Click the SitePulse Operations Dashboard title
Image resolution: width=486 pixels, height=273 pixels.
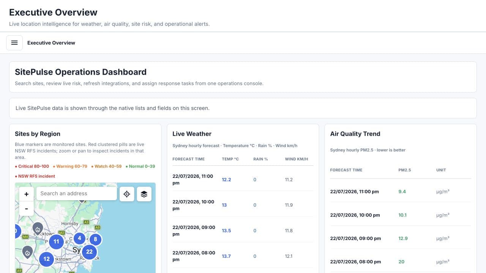tap(80, 72)
